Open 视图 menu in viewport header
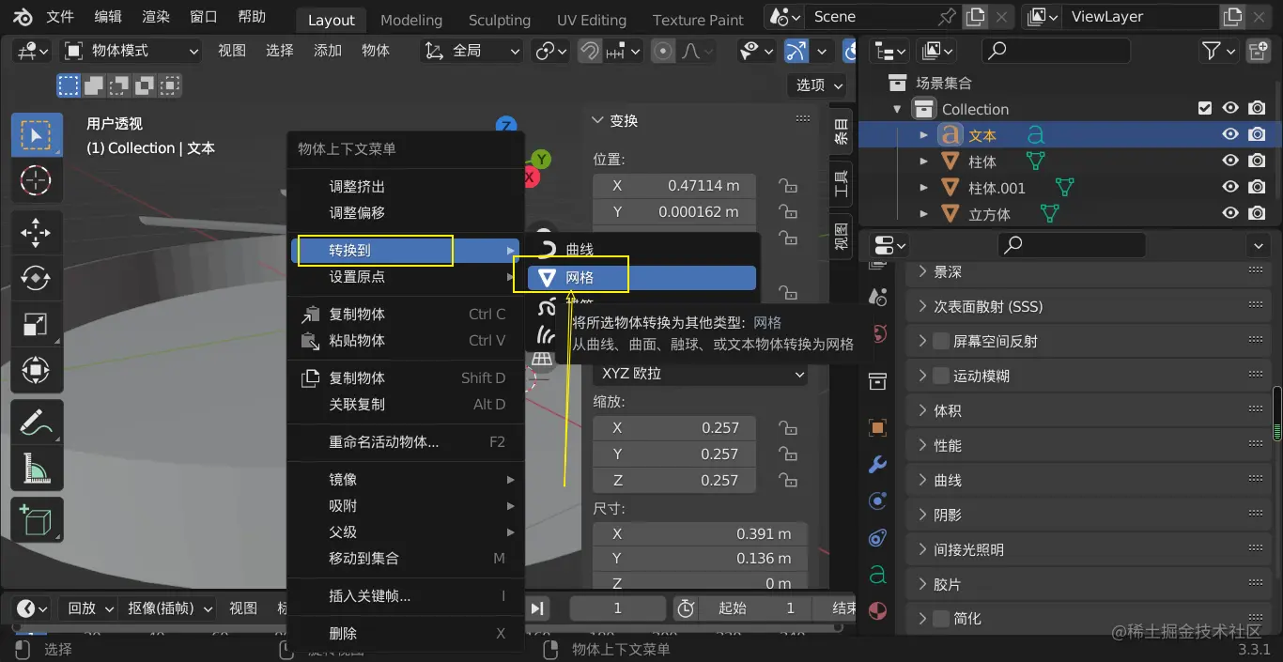1283x662 pixels. pos(232,51)
